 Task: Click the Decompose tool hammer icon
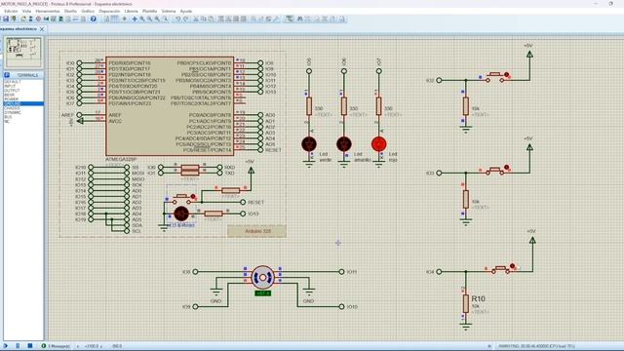click(x=277, y=19)
